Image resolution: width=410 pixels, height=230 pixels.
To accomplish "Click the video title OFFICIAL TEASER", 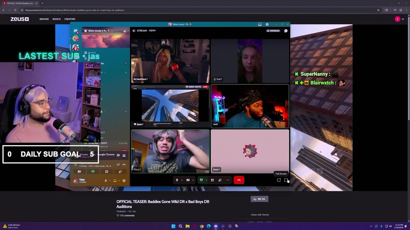I will [x=163, y=204].
